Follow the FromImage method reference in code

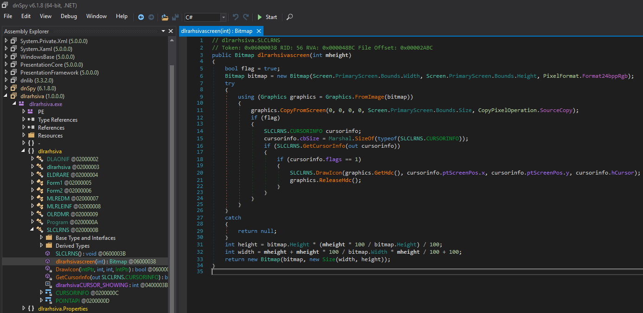point(370,97)
